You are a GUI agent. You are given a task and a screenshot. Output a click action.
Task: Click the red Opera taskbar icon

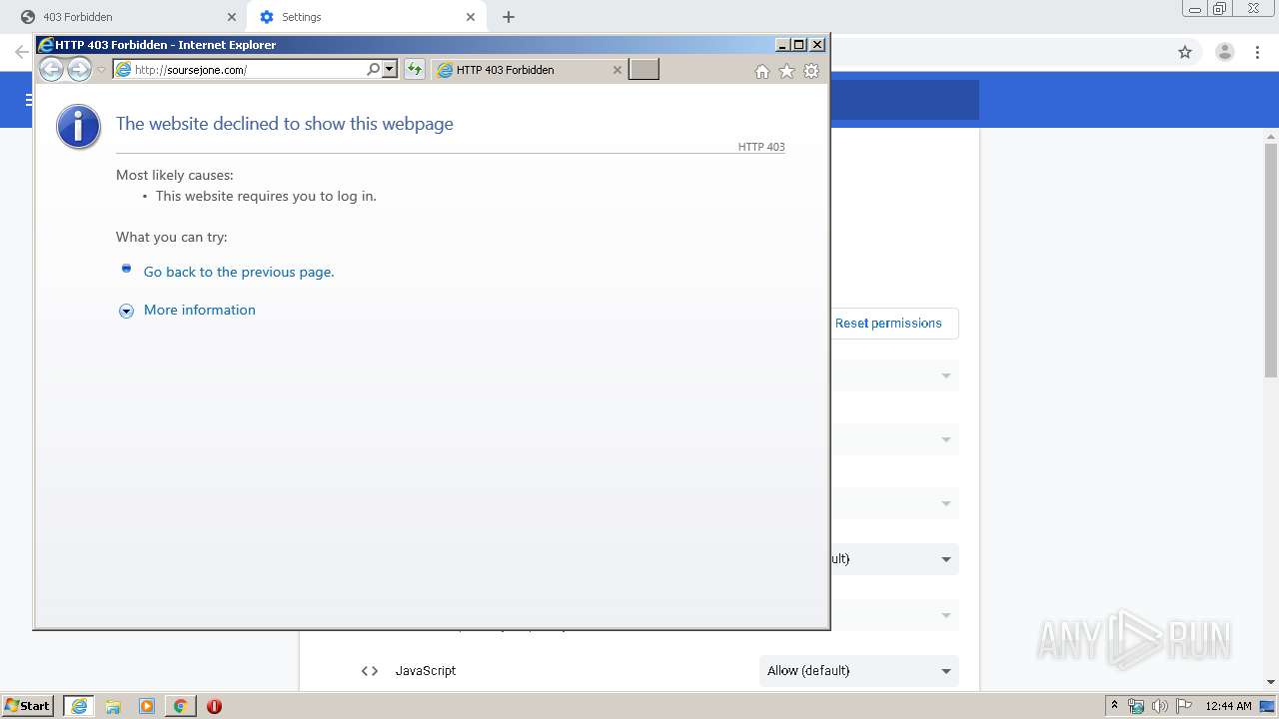tap(214, 706)
